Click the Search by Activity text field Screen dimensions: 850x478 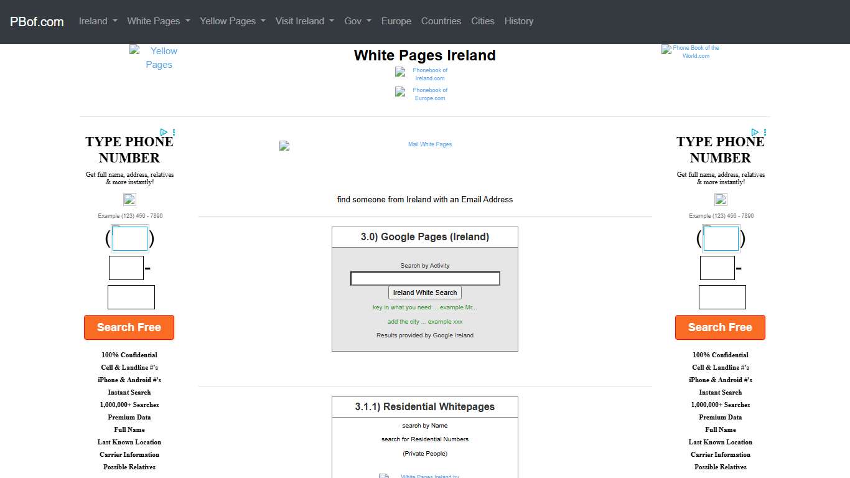click(x=425, y=278)
